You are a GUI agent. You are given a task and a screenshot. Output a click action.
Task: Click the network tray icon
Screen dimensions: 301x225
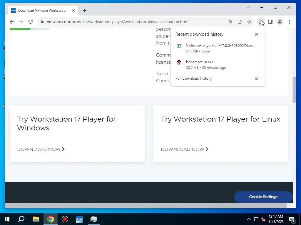[x=256, y=219]
